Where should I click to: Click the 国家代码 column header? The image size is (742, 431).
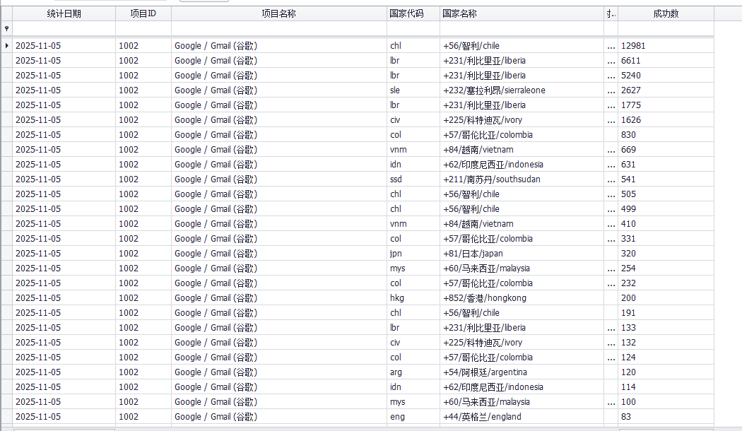point(413,13)
